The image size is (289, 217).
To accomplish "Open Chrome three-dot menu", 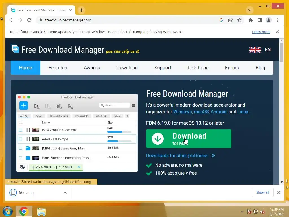I will click(278, 20).
